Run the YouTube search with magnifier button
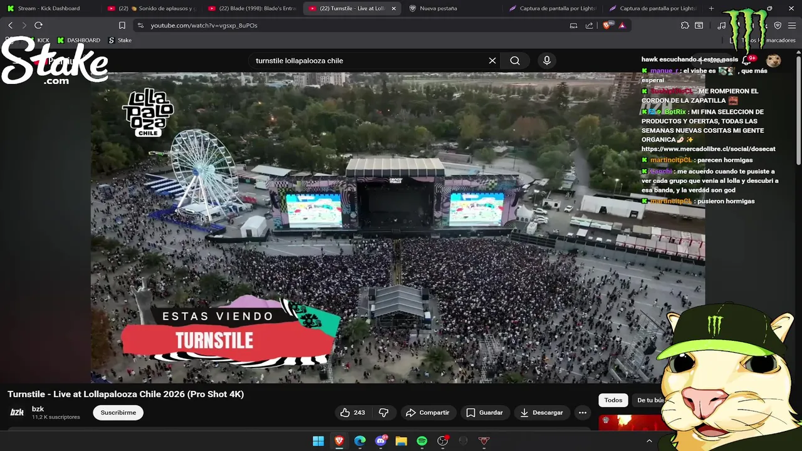802x451 pixels. tap(515, 61)
